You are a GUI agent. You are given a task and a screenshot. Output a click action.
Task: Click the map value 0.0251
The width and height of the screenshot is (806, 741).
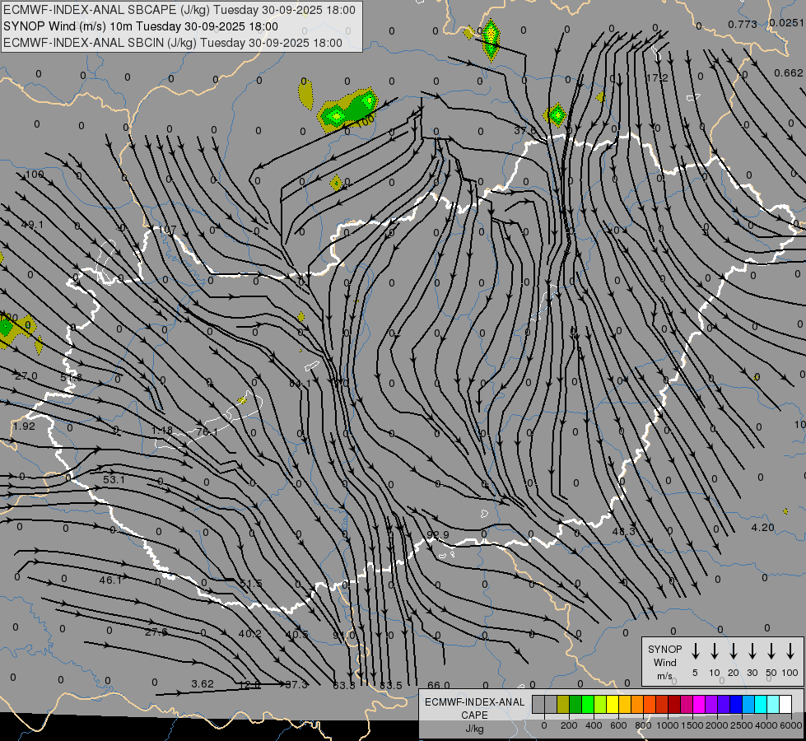pos(787,22)
